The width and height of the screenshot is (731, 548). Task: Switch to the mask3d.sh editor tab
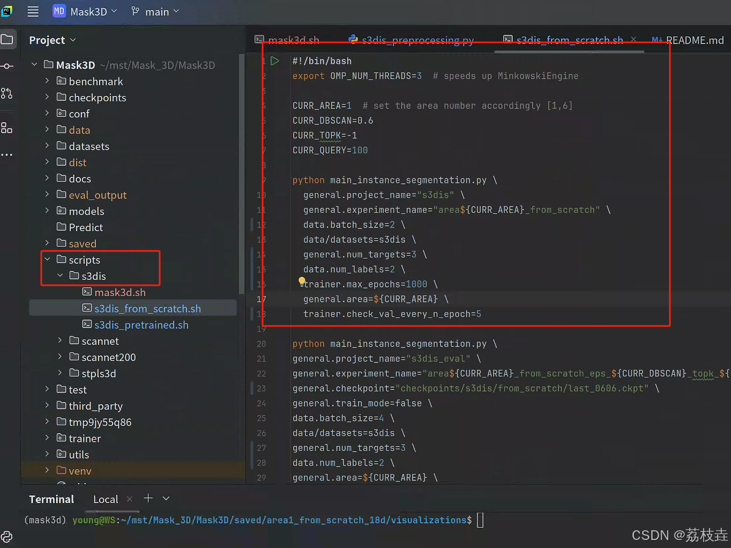pos(287,40)
